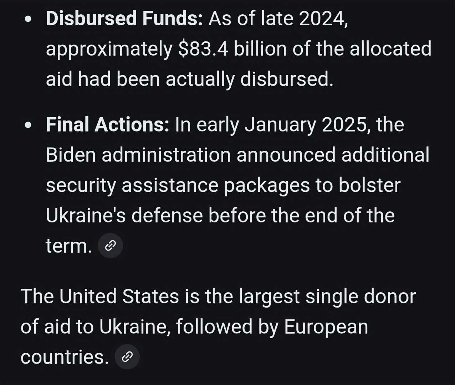Click the word "Ukraine's" in the bullet
Image resolution: width=455 pixels, height=385 pixels.
[x=86, y=216]
